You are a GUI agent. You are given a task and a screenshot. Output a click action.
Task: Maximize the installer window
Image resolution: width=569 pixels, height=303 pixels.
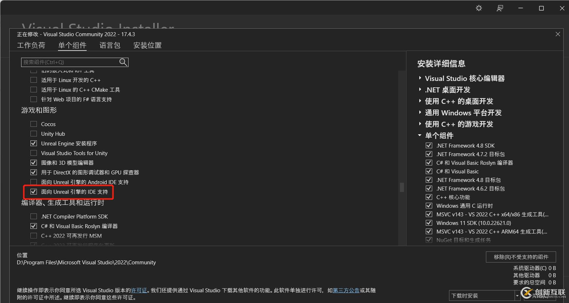pos(541,8)
